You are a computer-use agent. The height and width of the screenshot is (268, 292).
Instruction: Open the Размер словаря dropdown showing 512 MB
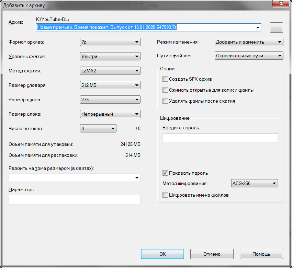[110, 85]
